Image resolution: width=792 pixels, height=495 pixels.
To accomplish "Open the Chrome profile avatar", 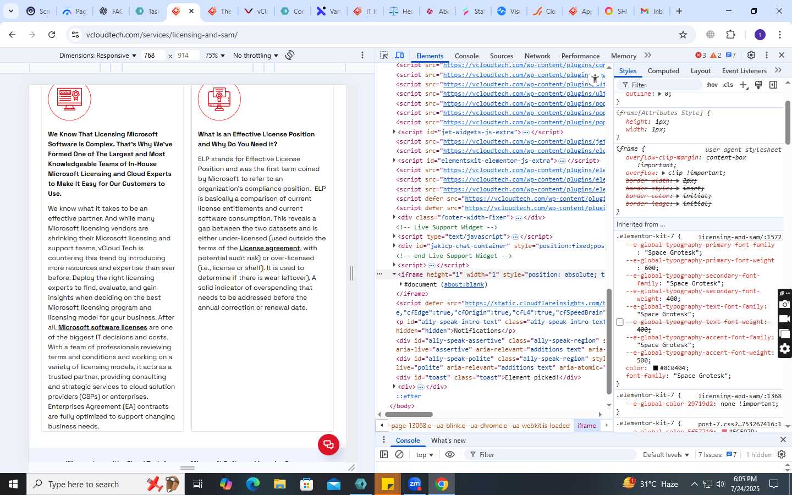I will pyautogui.click(x=760, y=35).
